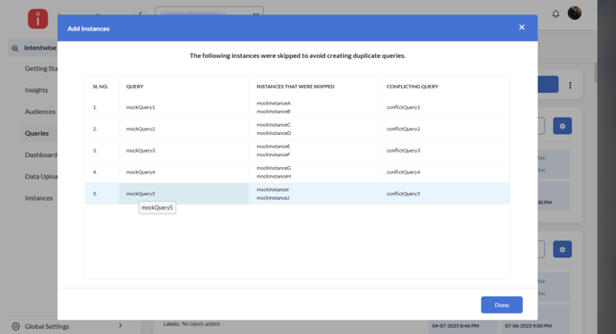The width and height of the screenshot is (616, 334).
Task: Click mockInstanceA entry
Action: (x=273, y=104)
